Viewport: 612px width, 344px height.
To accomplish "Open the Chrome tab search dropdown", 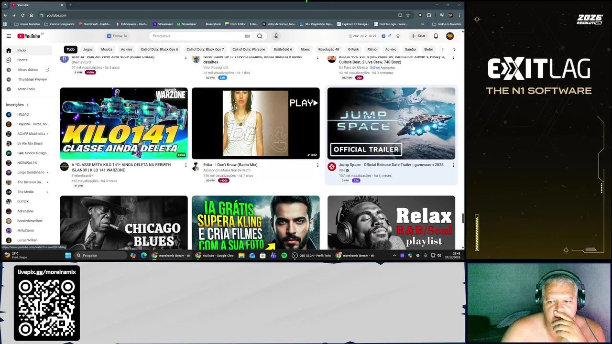I will pyautogui.click(x=4, y=5).
